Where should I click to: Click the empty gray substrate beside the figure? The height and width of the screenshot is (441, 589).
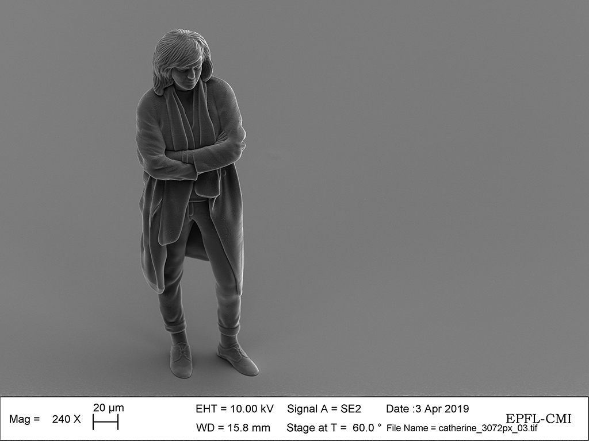point(403,201)
